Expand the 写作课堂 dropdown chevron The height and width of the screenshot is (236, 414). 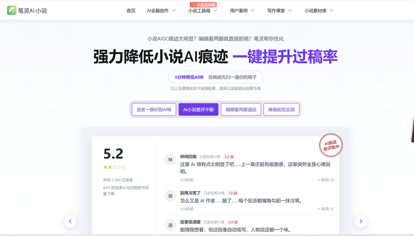click(x=290, y=10)
